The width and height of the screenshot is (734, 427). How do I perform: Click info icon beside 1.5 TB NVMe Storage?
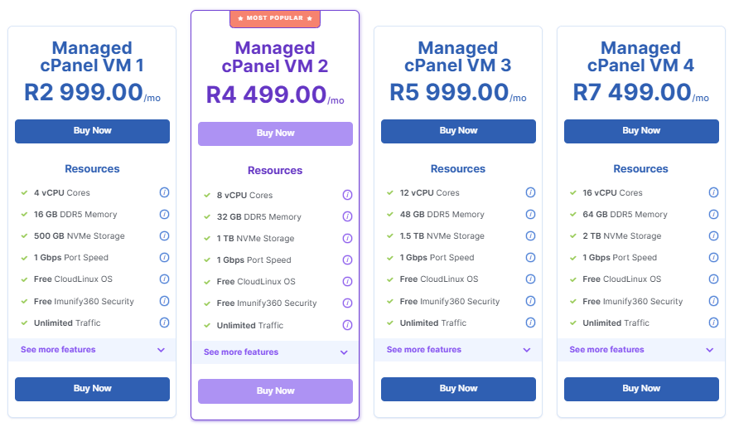(530, 236)
